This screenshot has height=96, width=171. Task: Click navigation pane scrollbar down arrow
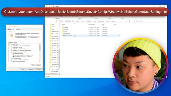click(59, 75)
